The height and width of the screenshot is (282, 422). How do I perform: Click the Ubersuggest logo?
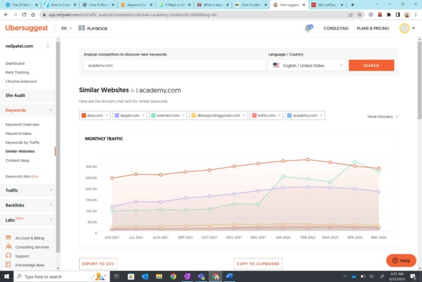(27, 28)
